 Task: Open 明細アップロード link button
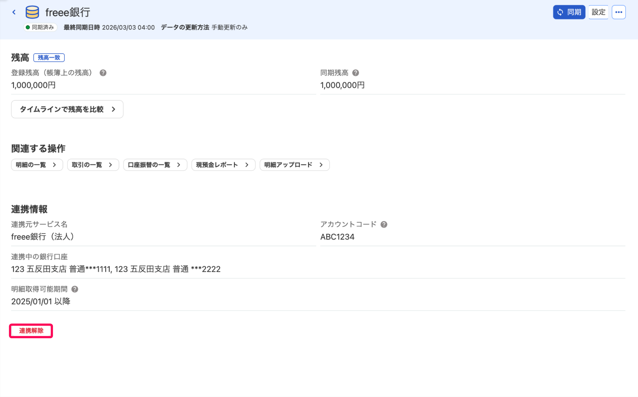294,165
